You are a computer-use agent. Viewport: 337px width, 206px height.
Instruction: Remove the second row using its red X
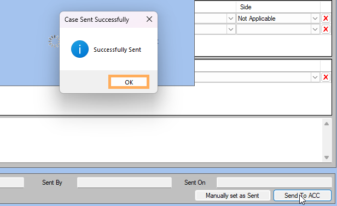(x=326, y=29)
